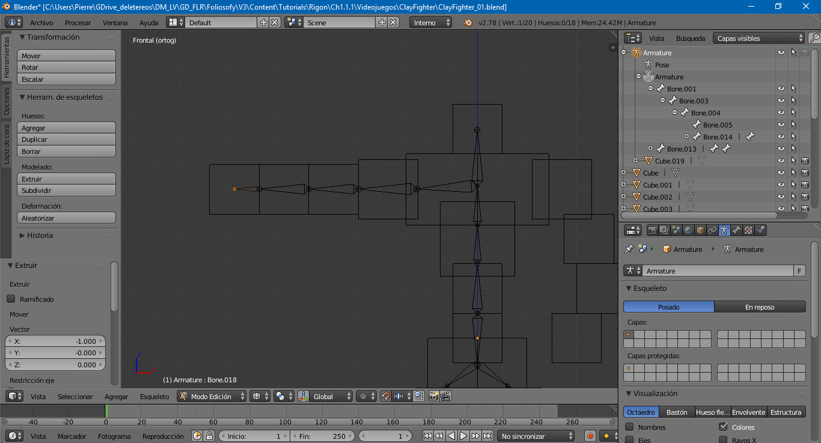Image resolution: width=821 pixels, height=443 pixels.
Task: Jump to the first frame of playback
Action: (x=428, y=436)
